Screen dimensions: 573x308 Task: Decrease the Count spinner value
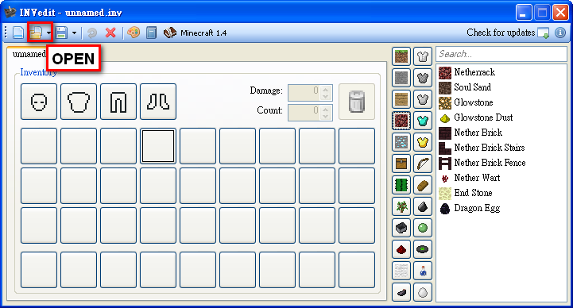click(326, 117)
